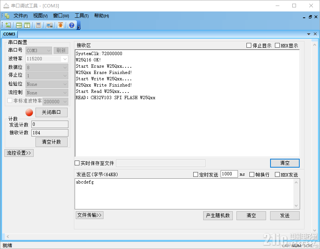Click the 刷新 button
320x249 pixels.
tap(61, 50)
